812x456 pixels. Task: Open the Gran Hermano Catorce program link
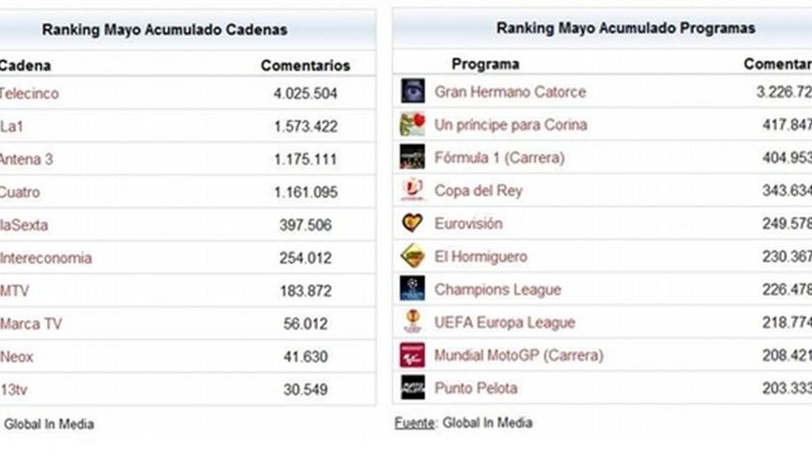510,92
